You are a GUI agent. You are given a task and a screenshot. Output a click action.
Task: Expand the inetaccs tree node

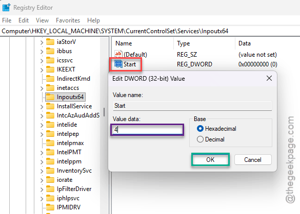click(42, 88)
